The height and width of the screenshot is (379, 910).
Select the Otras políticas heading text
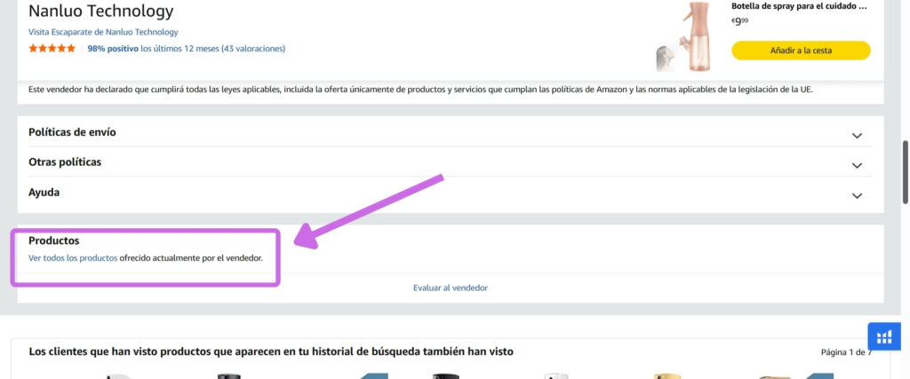click(65, 162)
